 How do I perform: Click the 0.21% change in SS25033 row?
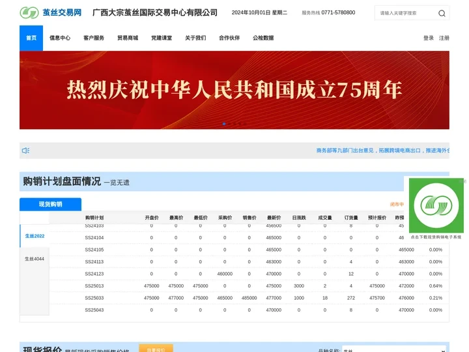(x=436, y=298)
